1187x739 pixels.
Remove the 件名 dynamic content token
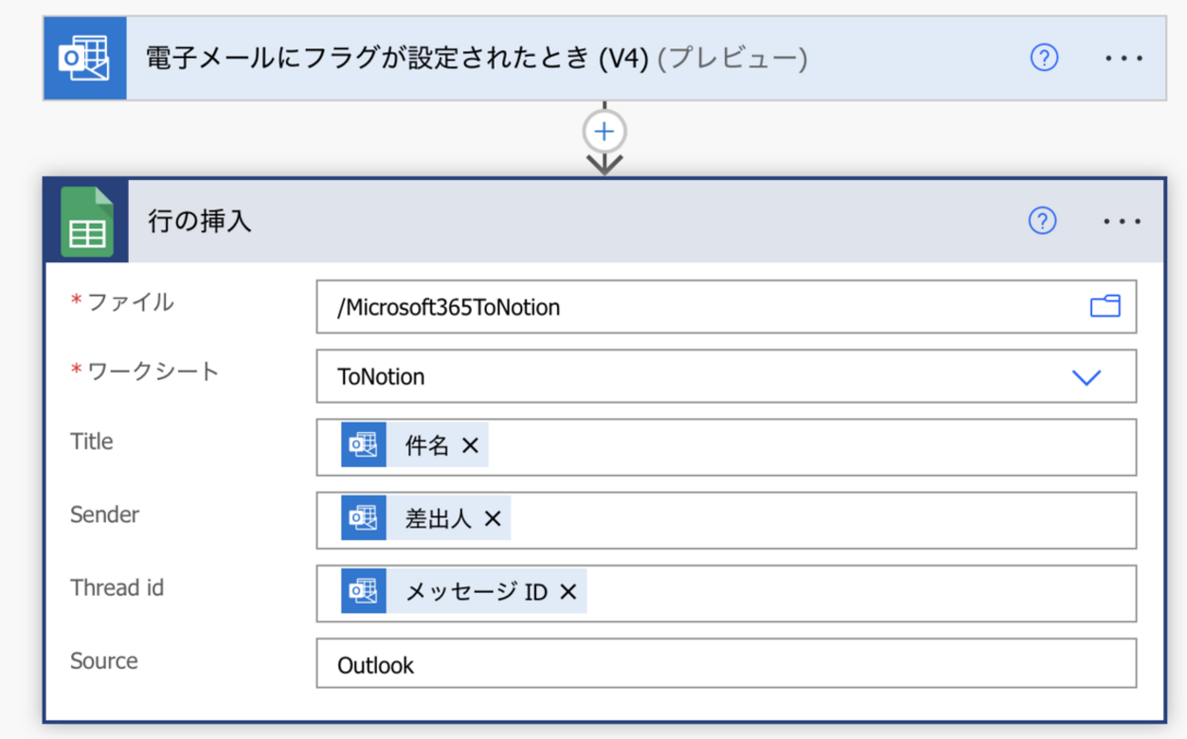pyautogui.click(x=470, y=446)
